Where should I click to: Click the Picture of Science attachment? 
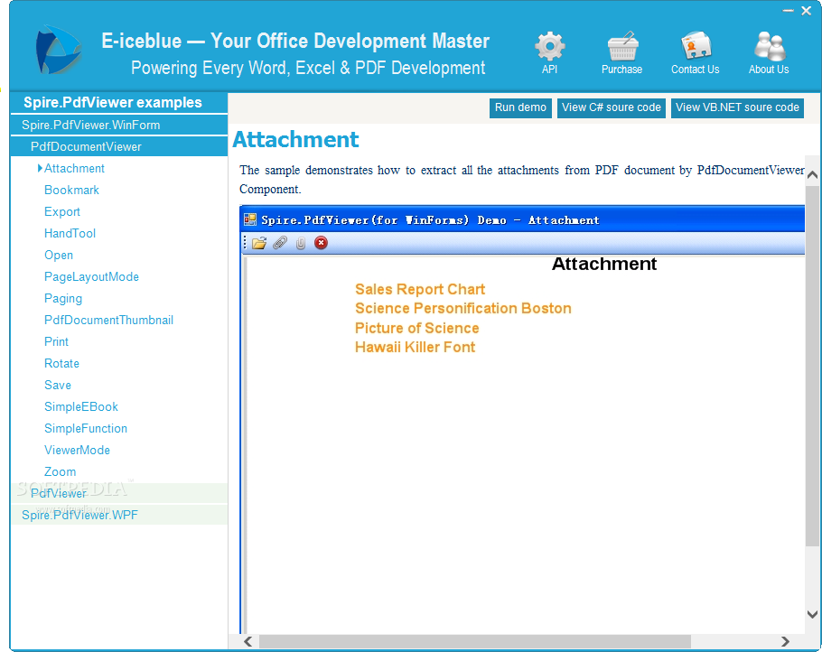pos(417,328)
